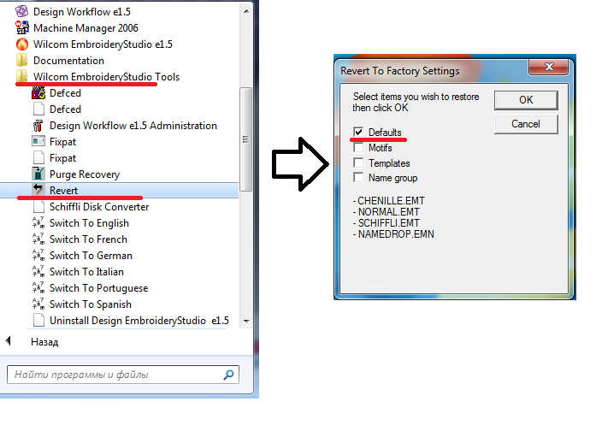596x437 pixels.
Task: Click the Switch To Portuguese icon
Action: point(38,288)
